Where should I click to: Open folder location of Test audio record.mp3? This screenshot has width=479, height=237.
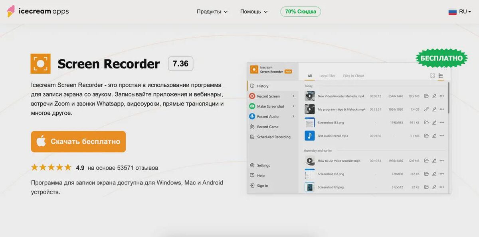(426, 135)
